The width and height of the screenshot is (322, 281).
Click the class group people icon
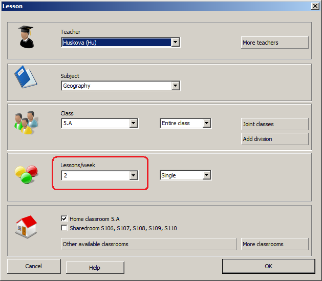tap(25, 123)
